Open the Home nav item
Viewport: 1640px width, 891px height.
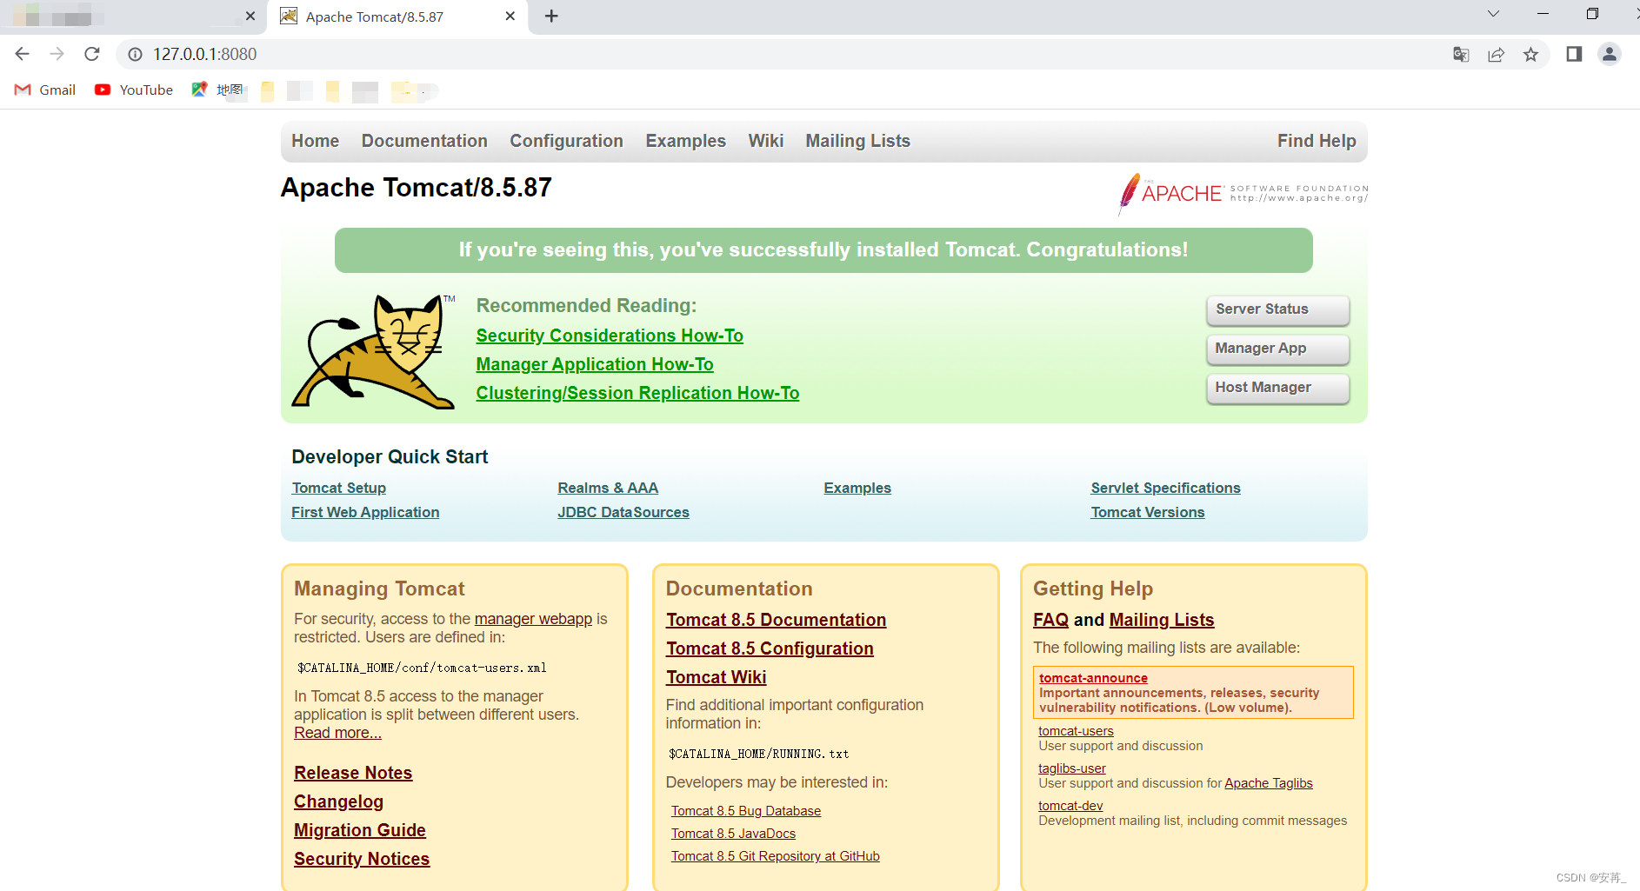315,141
